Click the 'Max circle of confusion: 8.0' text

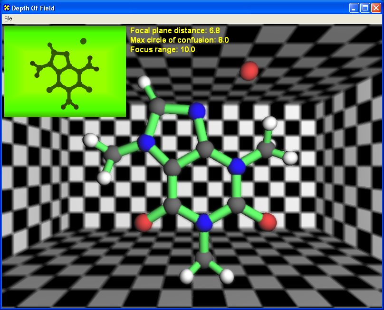179,40
